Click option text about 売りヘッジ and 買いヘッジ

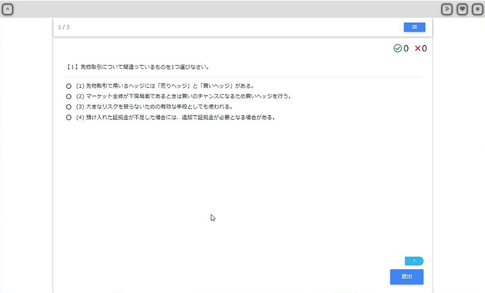click(165, 86)
